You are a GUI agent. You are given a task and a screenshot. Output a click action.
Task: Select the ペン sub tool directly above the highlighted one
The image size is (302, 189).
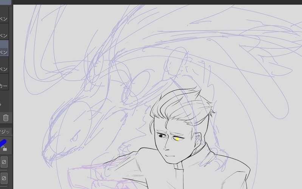[4, 32]
